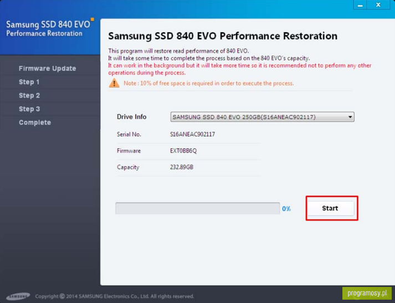Click the Start button
Viewport: 395px width, 303px height.
[331, 208]
